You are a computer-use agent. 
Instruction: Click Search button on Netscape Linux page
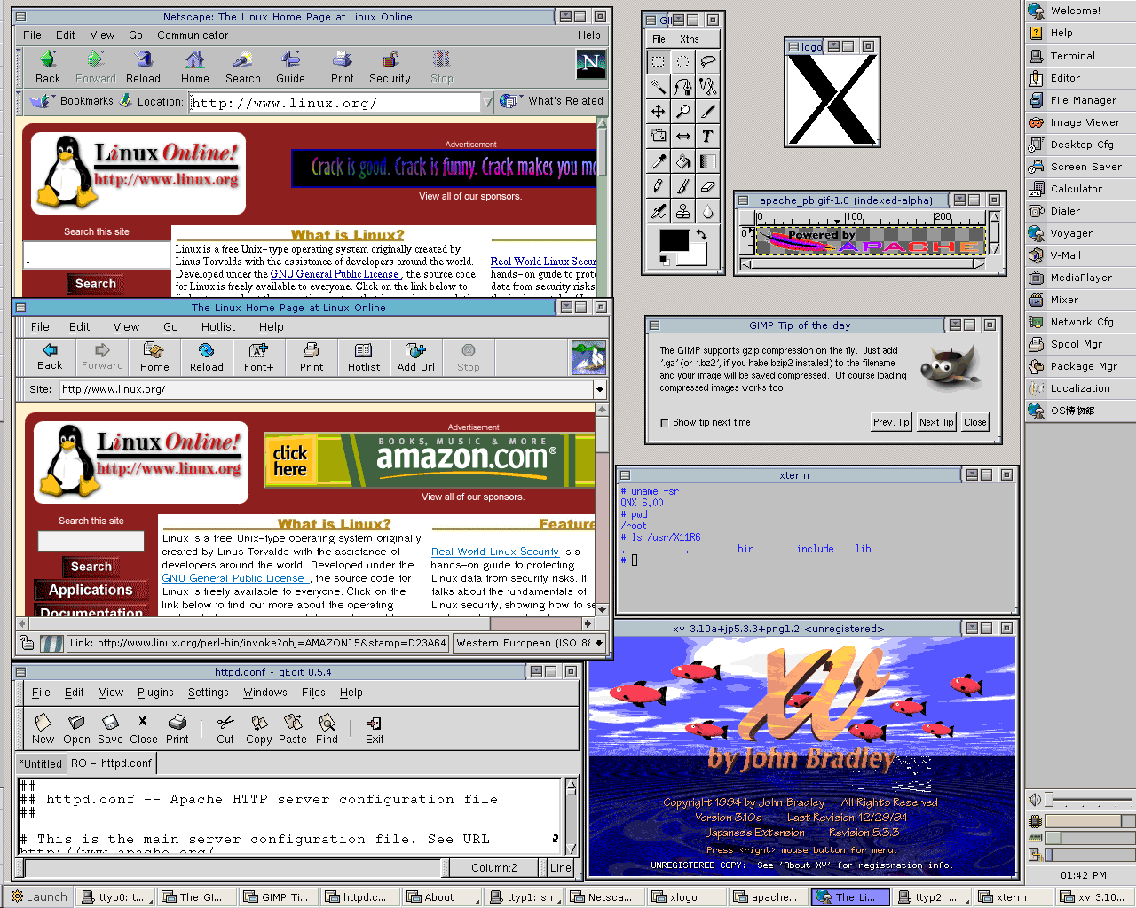(x=95, y=284)
